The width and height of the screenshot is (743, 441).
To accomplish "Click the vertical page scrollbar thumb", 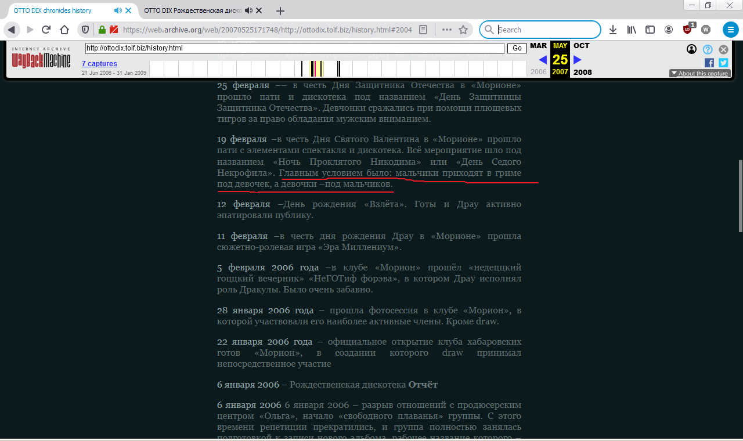I will pos(740,196).
